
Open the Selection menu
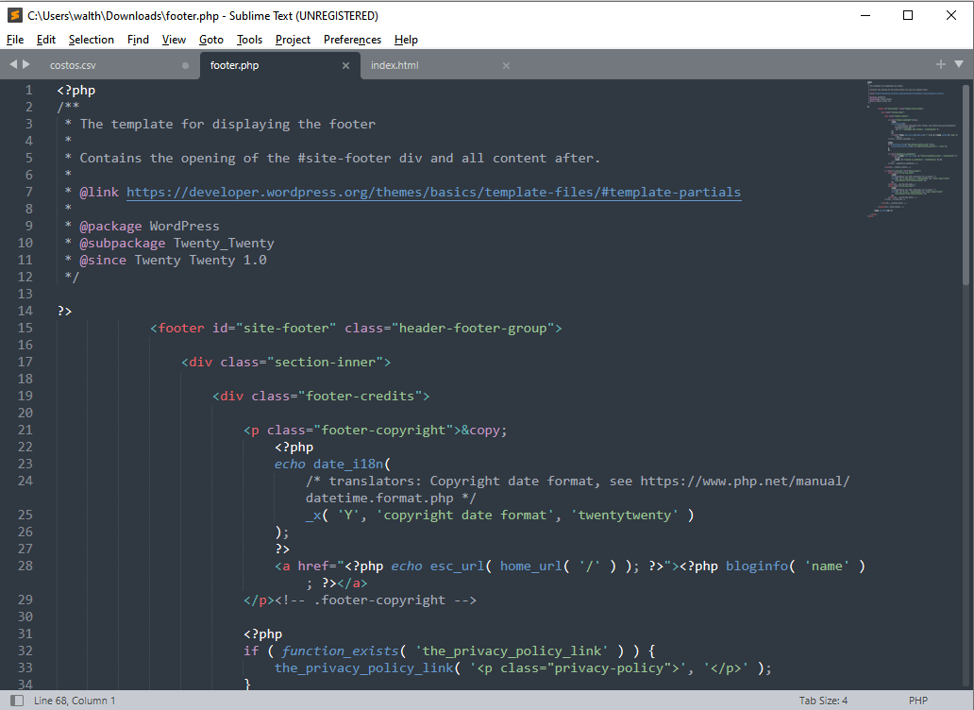click(92, 40)
